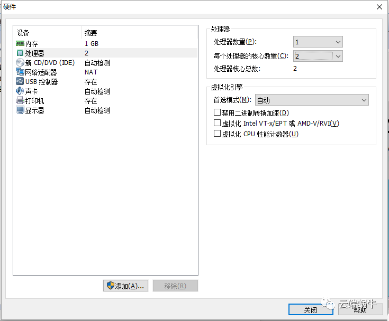389x321 pixels.
Task: Close the 硬件 dialog window
Action: (379, 7)
